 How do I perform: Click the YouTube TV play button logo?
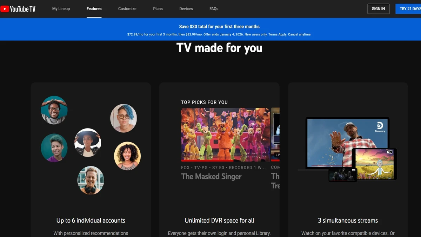pyautogui.click(x=5, y=9)
